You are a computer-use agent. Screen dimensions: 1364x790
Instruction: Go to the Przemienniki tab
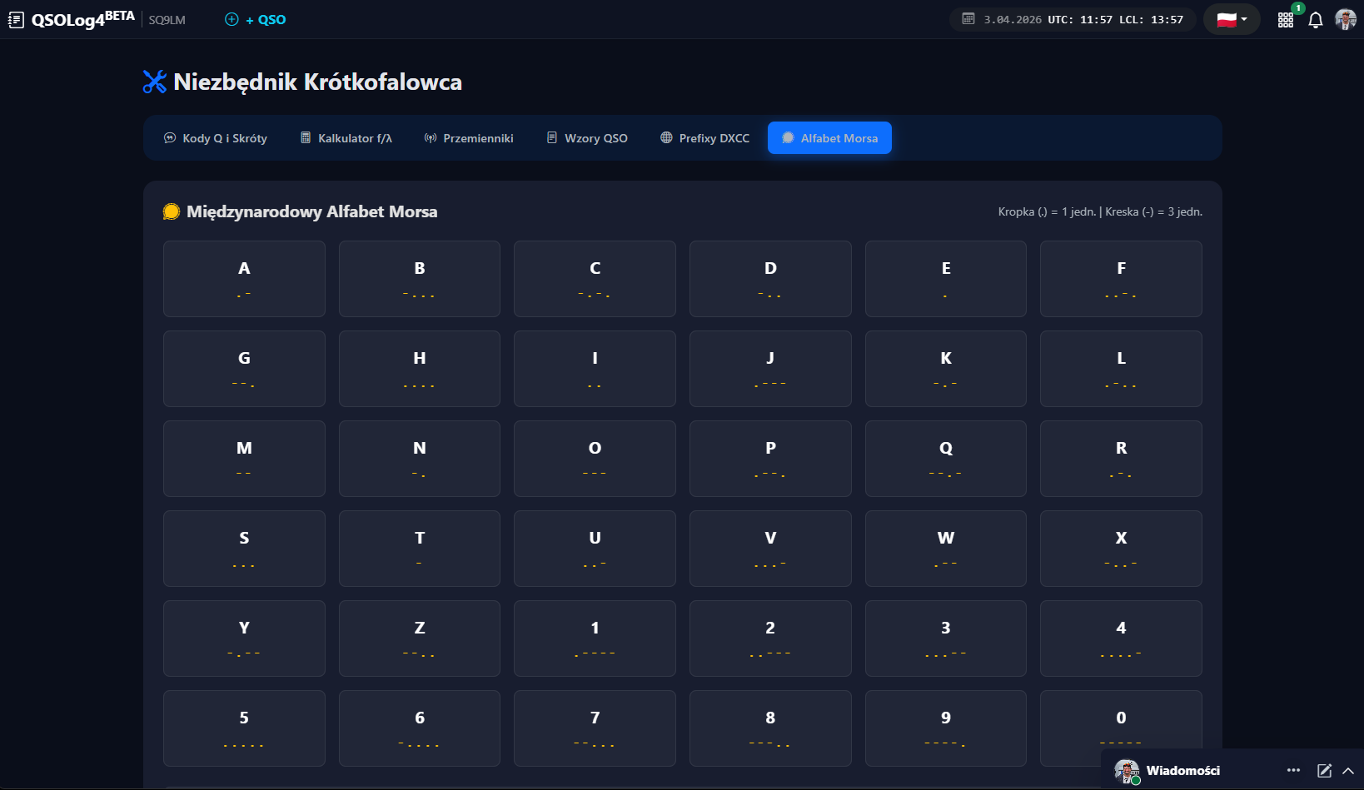click(x=469, y=138)
